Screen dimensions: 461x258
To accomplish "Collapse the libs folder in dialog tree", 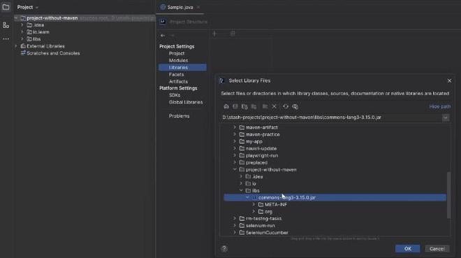I will [241, 191].
